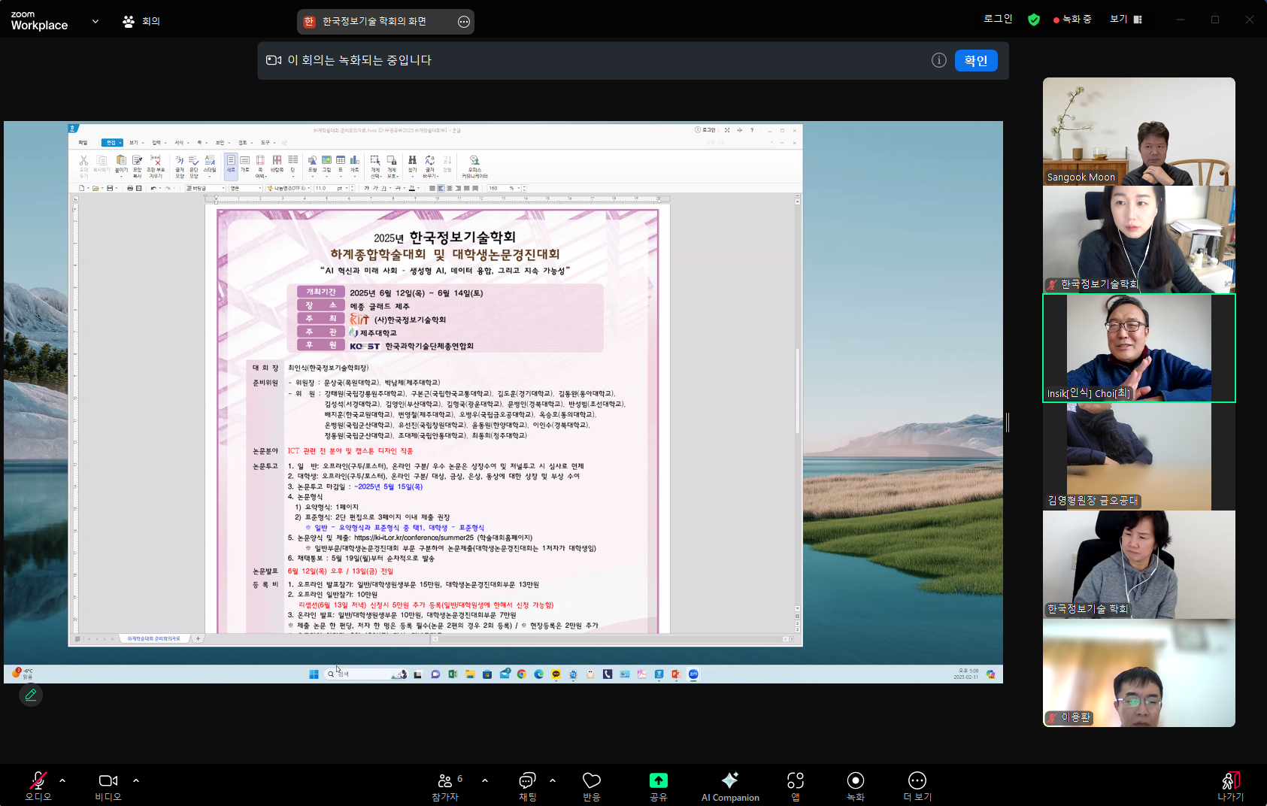Select Sangook Moon's video thumbnail
This screenshot has width=1267, height=806.
pos(1138,132)
